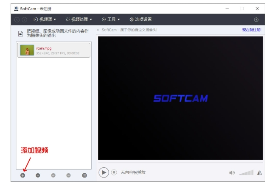Image resolution: width=275 pixels, height=186 pixels.
Task: Open the 视频源 dropdown menu
Action: point(45,19)
